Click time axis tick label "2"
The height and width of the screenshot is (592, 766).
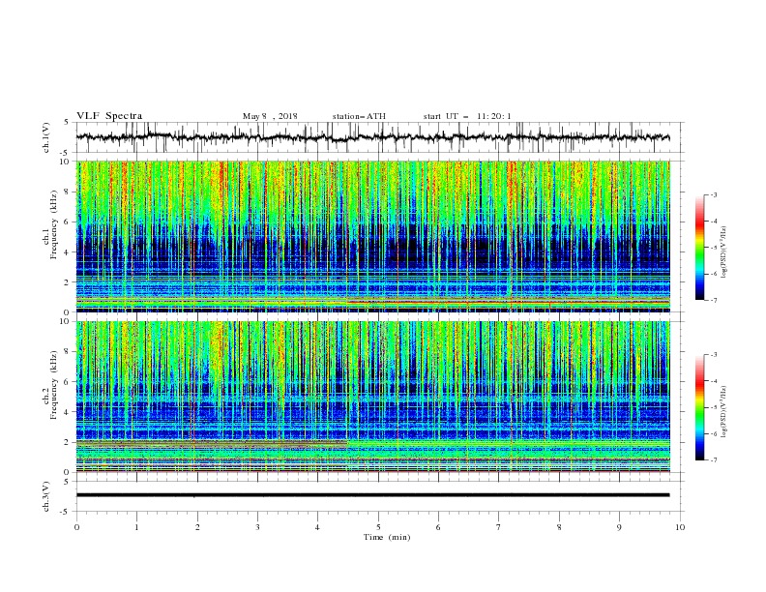pos(197,527)
